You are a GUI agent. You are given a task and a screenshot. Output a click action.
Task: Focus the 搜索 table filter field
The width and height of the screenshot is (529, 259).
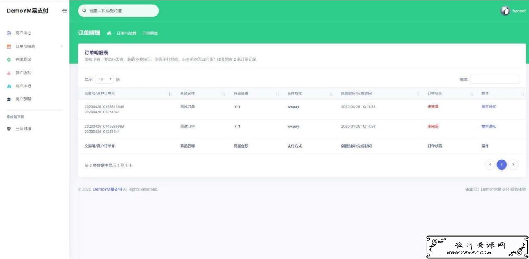(495, 79)
